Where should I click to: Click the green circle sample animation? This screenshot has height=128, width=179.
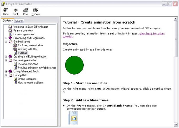pyautogui.click(x=74, y=65)
